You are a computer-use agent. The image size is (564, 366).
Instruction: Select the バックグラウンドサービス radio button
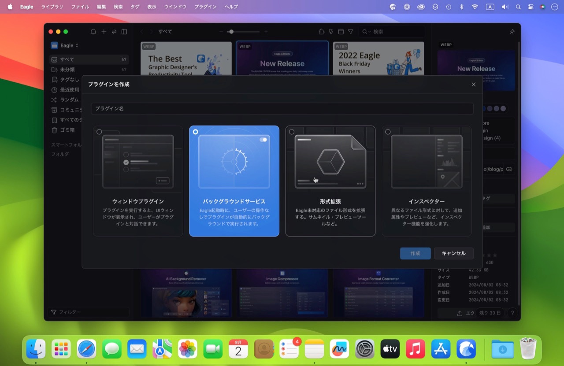tap(195, 132)
